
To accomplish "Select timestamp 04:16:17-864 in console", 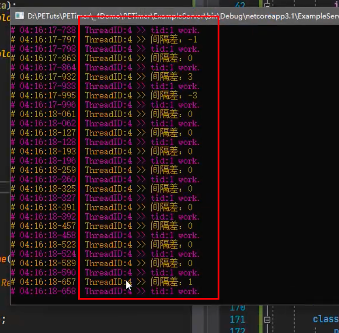I will (48, 68).
